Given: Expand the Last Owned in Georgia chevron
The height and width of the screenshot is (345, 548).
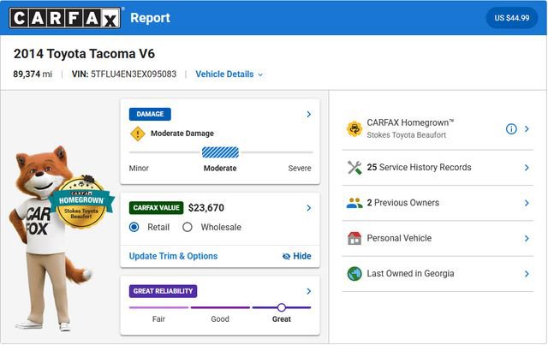Looking at the screenshot, I should pos(527,274).
